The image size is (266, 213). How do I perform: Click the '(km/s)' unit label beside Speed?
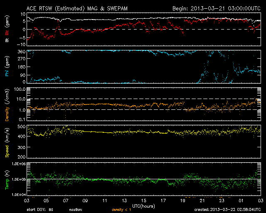click(7, 136)
